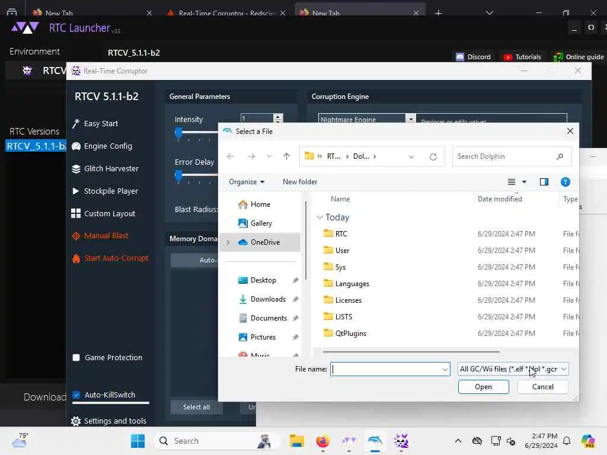The width and height of the screenshot is (607, 455).
Task: Click the Intensity slider handle
Action: [x=178, y=133]
